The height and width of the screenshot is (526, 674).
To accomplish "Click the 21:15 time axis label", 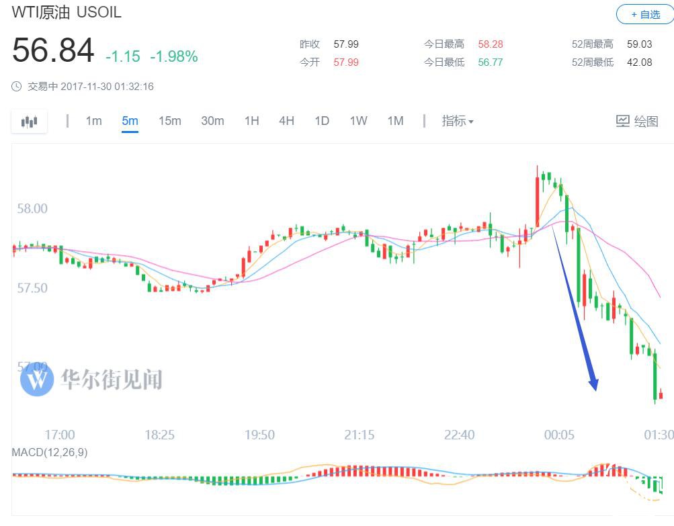I will pos(360,435).
